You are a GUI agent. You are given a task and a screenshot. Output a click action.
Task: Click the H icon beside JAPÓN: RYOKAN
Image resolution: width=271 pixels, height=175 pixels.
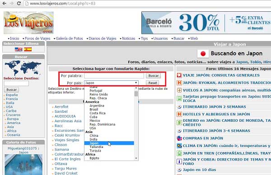coord(179,83)
